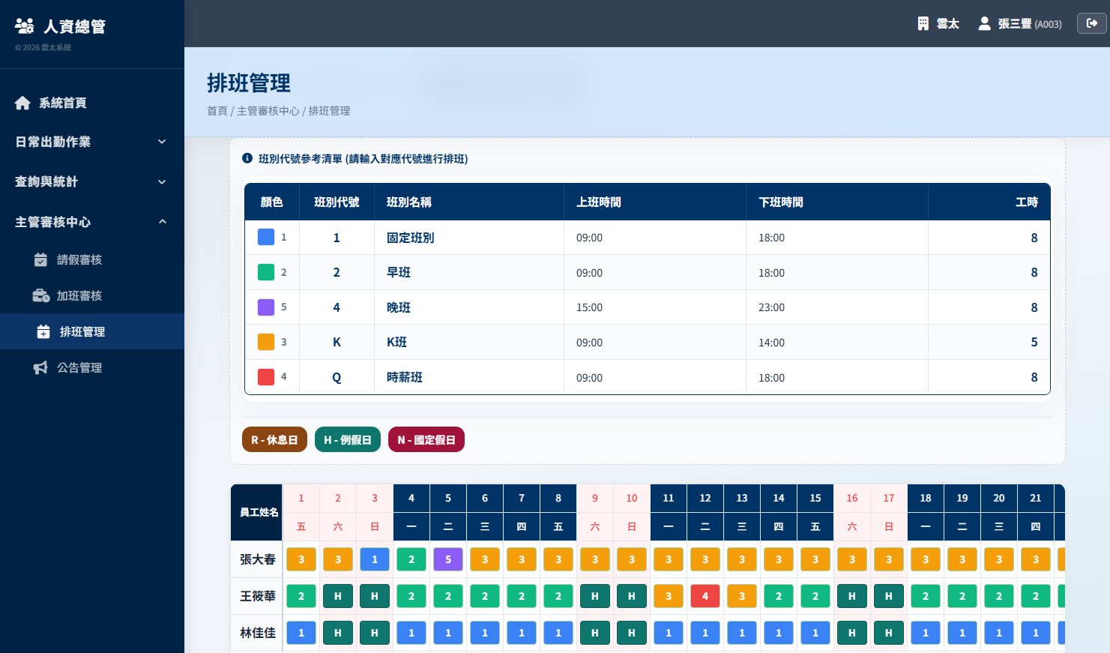1110x653 pixels.
Task: Click the 固定班別 name cell
Action: 469,238
